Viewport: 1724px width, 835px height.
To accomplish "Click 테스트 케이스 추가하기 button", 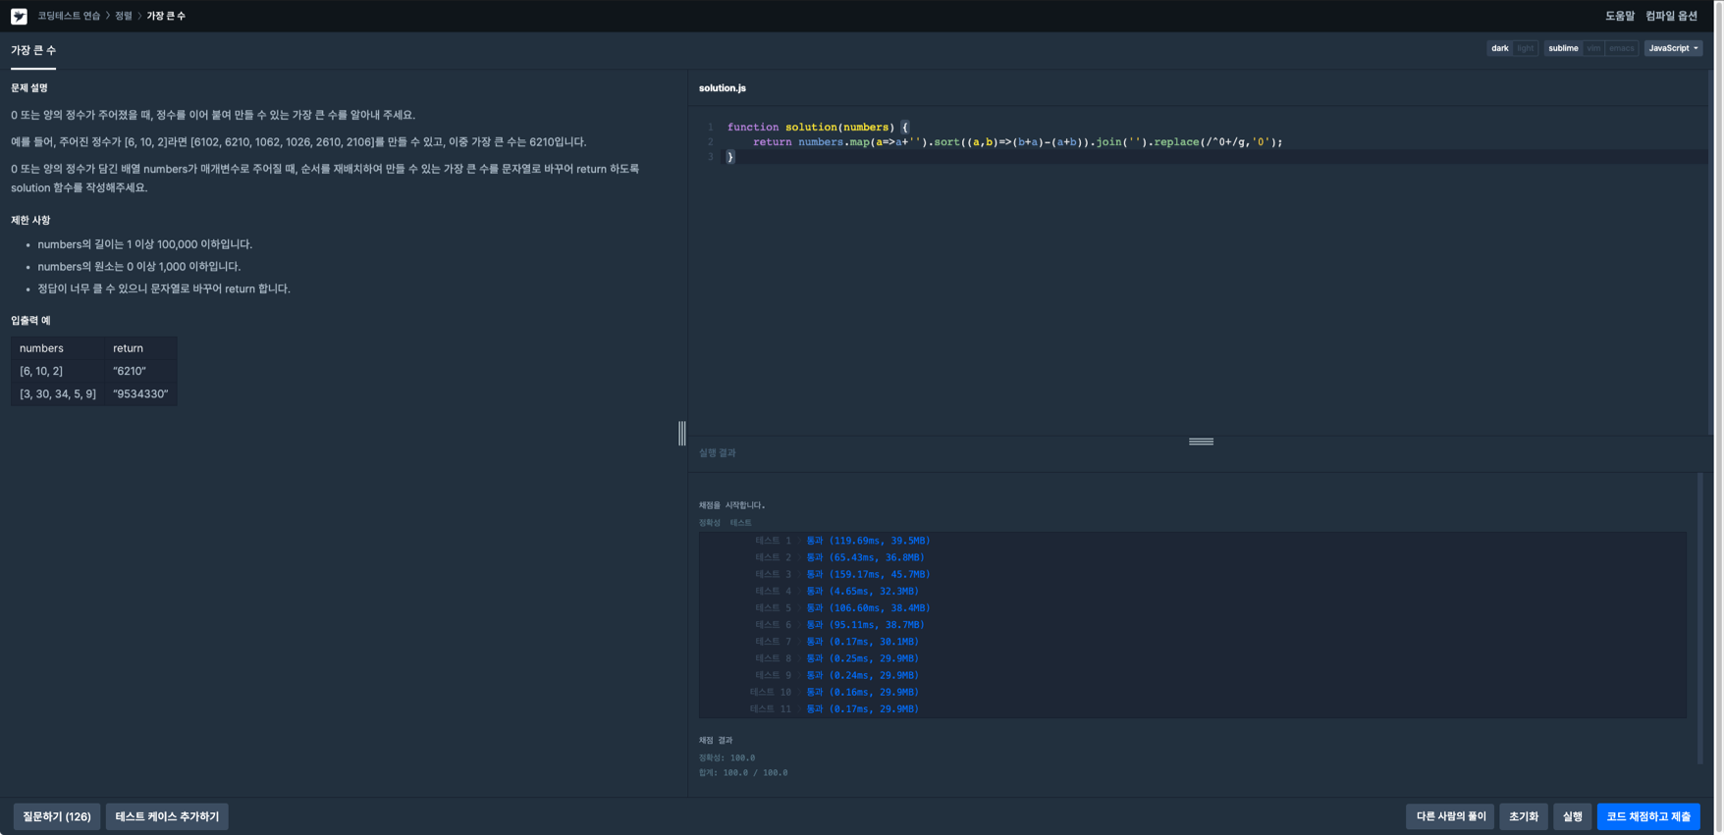I will (x=167, y=816).
